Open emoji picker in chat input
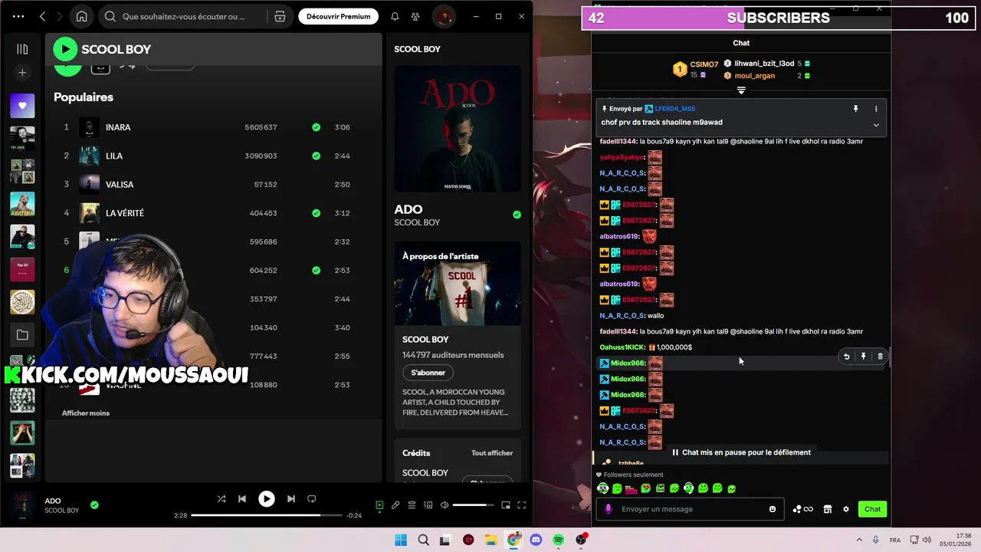This screenshot has height=552, width=981. (772, 509)
